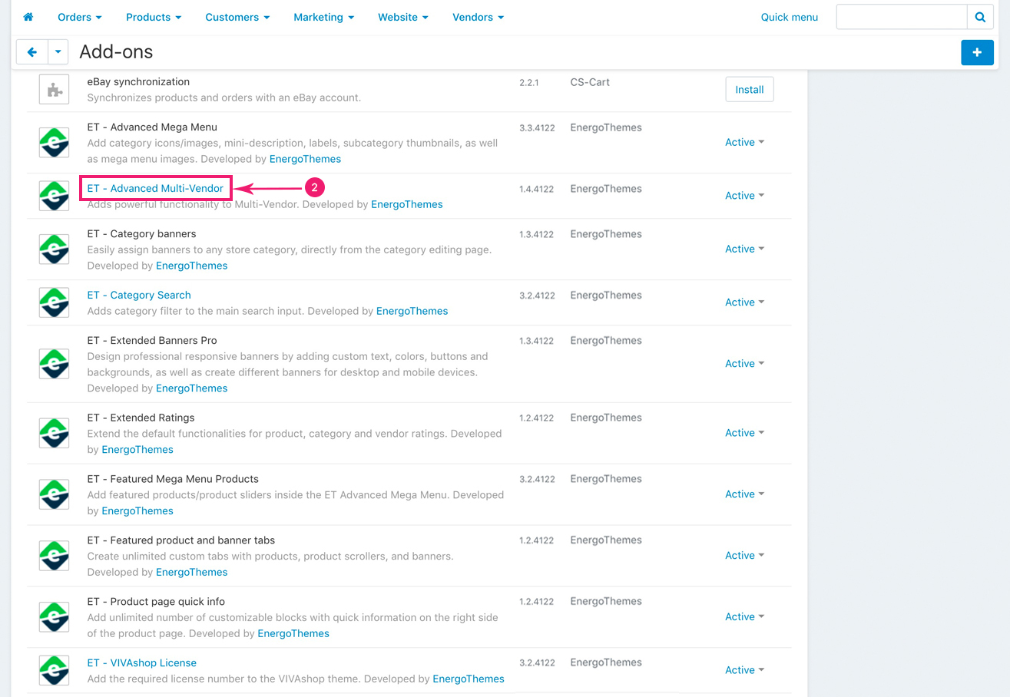Click the search magnifier button
1010x697 pixels.
(x=980, y=17)
